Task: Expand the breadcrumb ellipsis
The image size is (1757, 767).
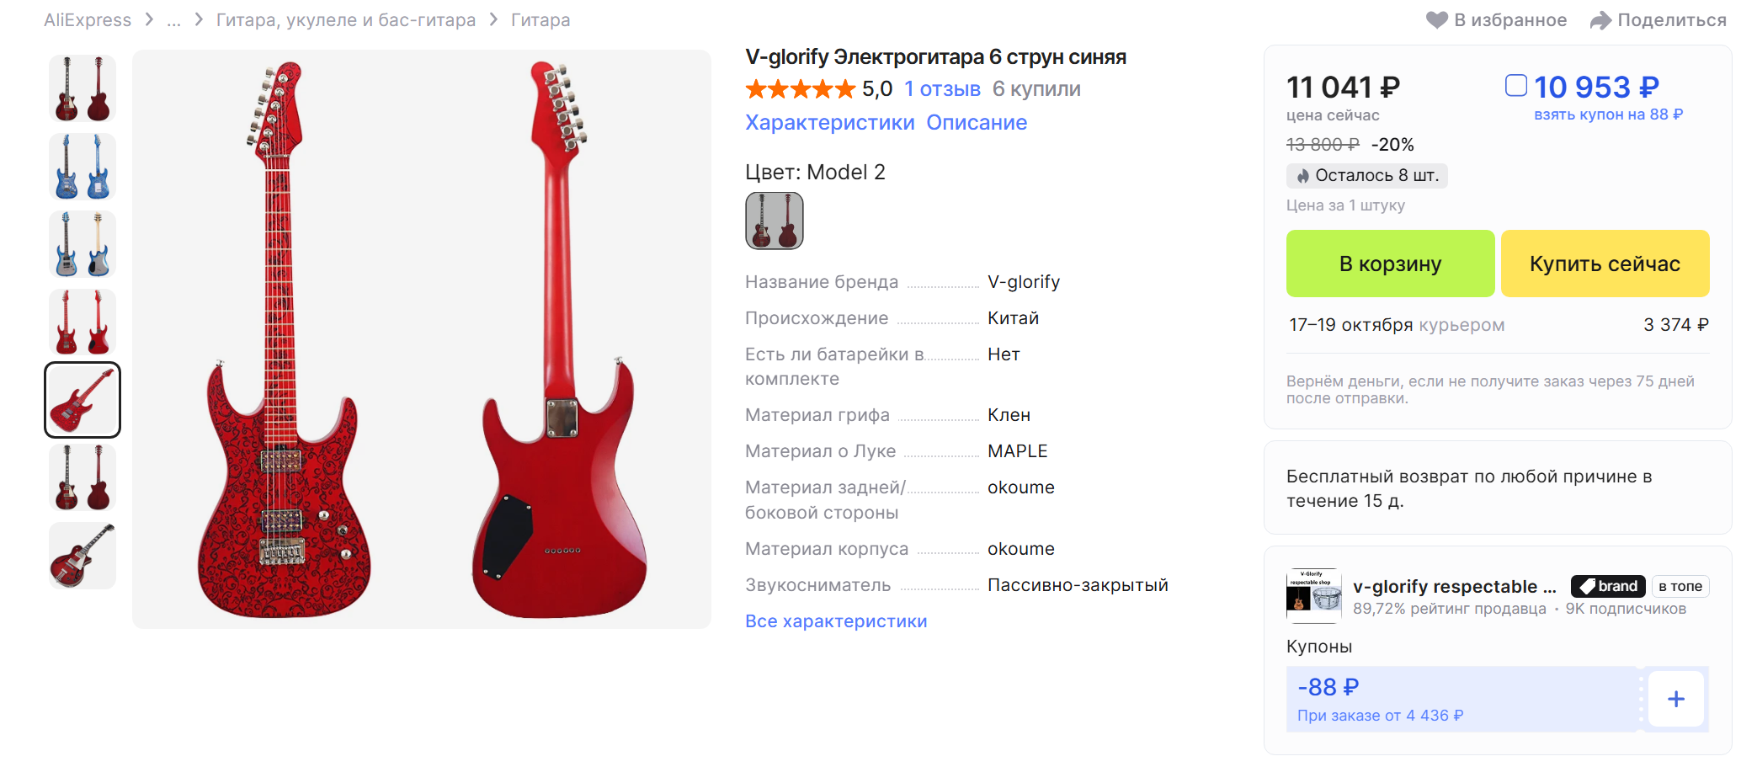Action: click(173, 20)
